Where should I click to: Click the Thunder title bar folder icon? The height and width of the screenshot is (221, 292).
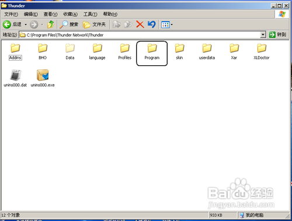4,6
